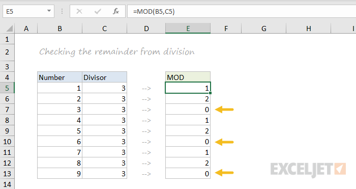Select the Divisor cell in row 13
The width and height of the screenshot is (356, 189).
104,174
